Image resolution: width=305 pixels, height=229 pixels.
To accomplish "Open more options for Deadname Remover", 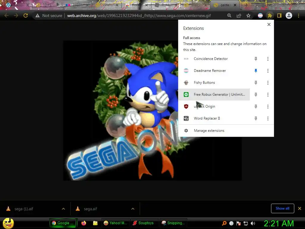I will (268, 71).
